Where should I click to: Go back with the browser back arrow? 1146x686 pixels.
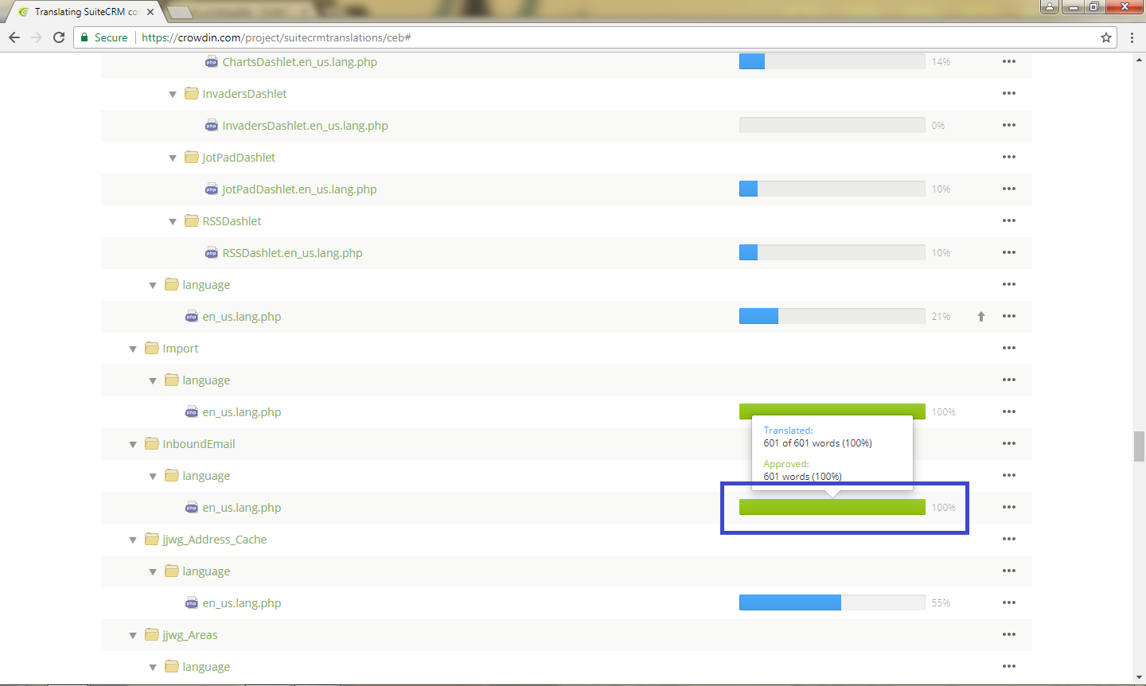pos(14,37)
